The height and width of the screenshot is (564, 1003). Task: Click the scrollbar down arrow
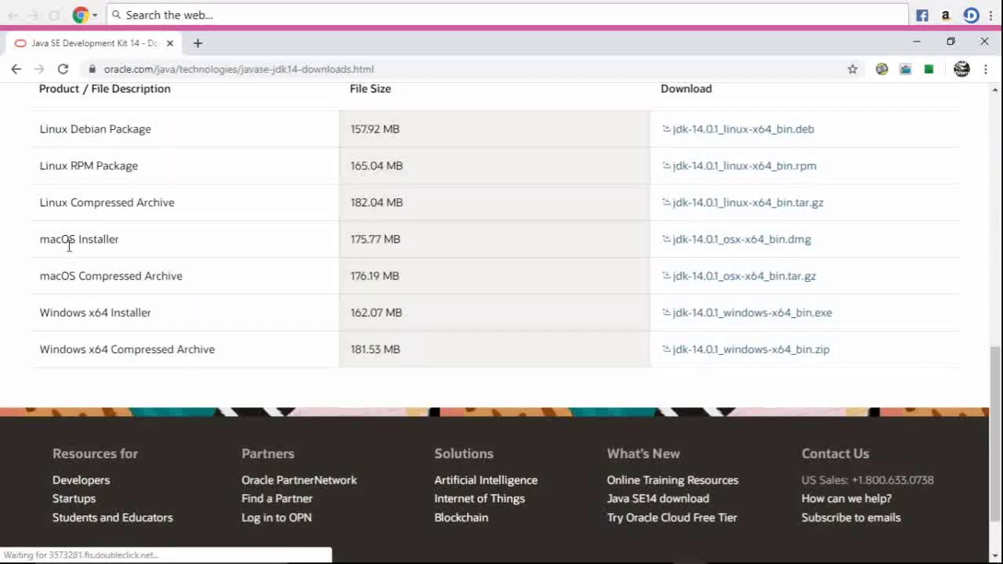coord(996,557)
